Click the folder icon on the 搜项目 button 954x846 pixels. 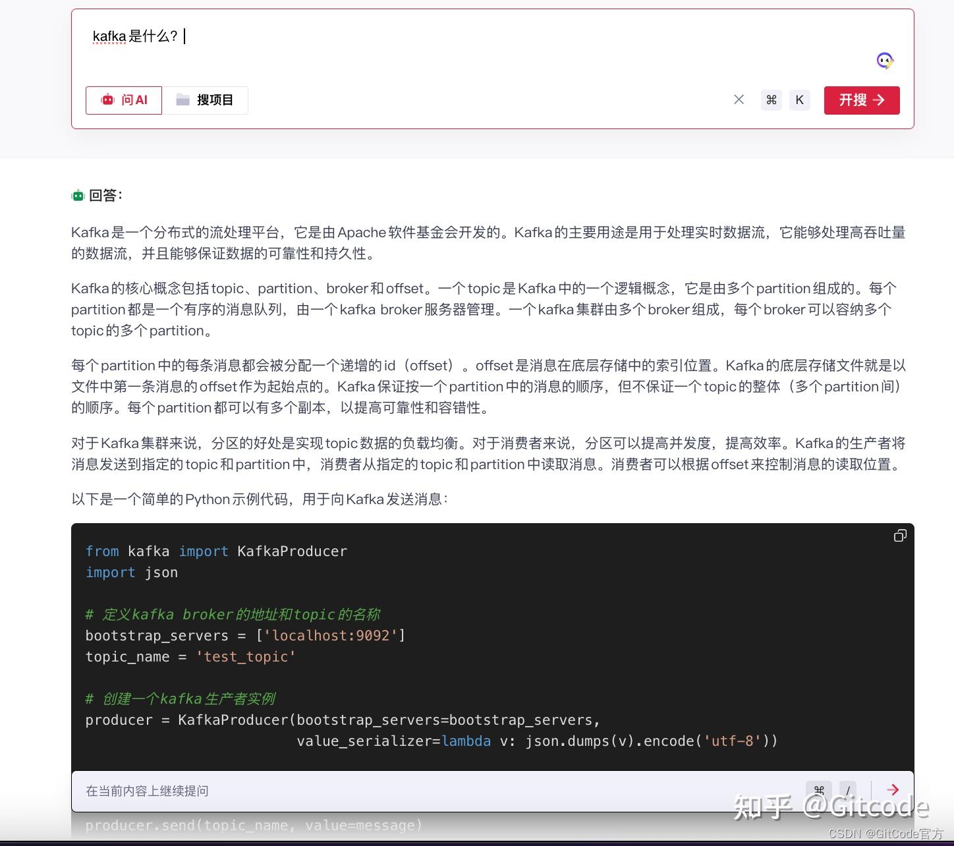182,100
